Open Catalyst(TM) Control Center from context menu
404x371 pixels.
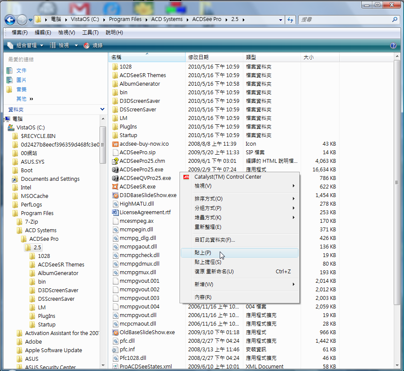pos(239,177)
